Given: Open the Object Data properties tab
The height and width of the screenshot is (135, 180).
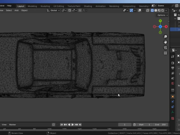Looking at the screenshot, I should 172,112.
